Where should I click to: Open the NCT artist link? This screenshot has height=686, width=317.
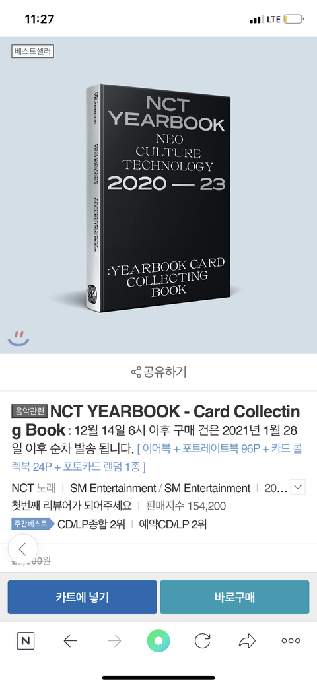click(22, 488)
